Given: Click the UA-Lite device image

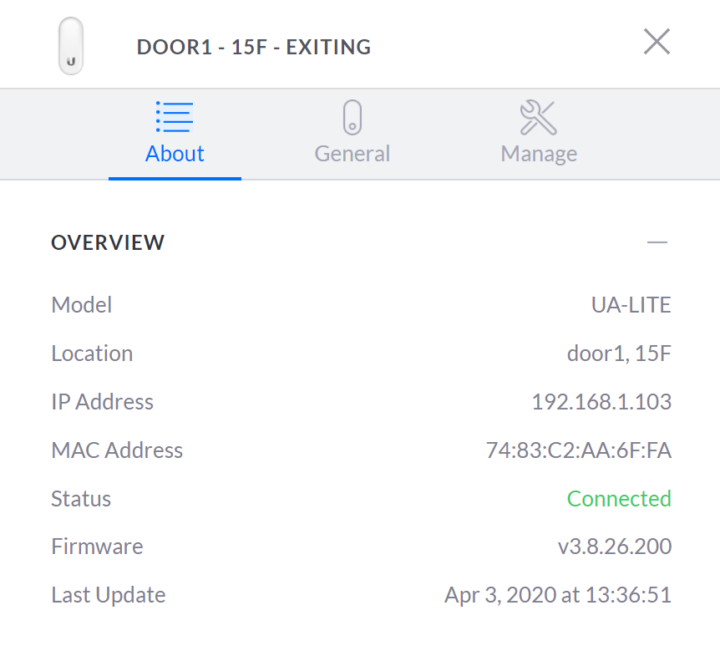Looking at the screenshot, I should 71,46.
